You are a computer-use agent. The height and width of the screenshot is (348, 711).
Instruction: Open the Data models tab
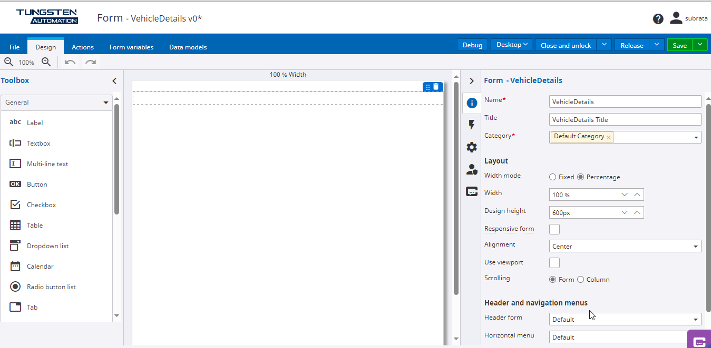point(188,47)
